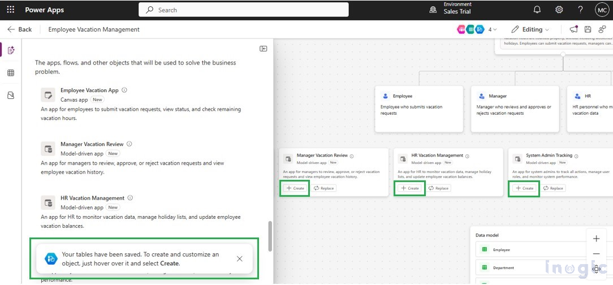Click the Data model heading
The width and height of the screenshot is (613, 285).
coord(487,235)
